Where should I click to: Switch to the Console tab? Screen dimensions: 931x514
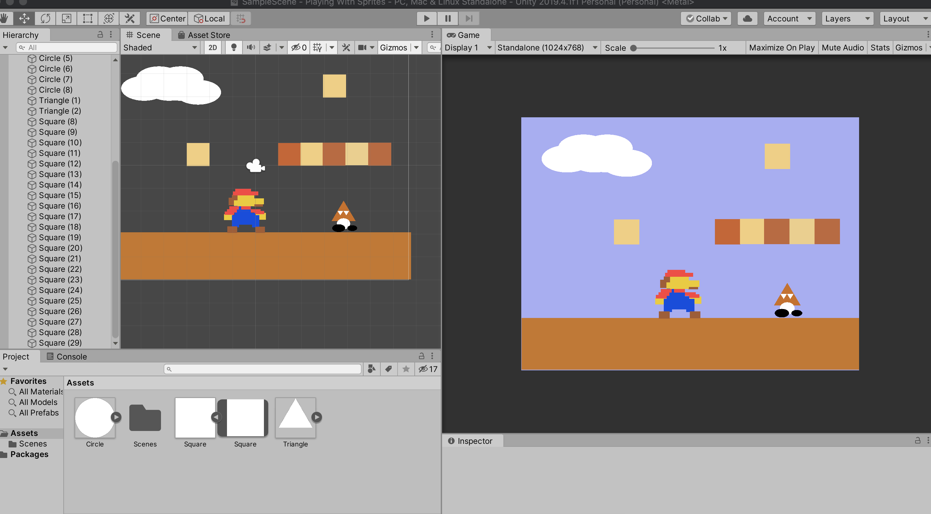click(67, 357)
